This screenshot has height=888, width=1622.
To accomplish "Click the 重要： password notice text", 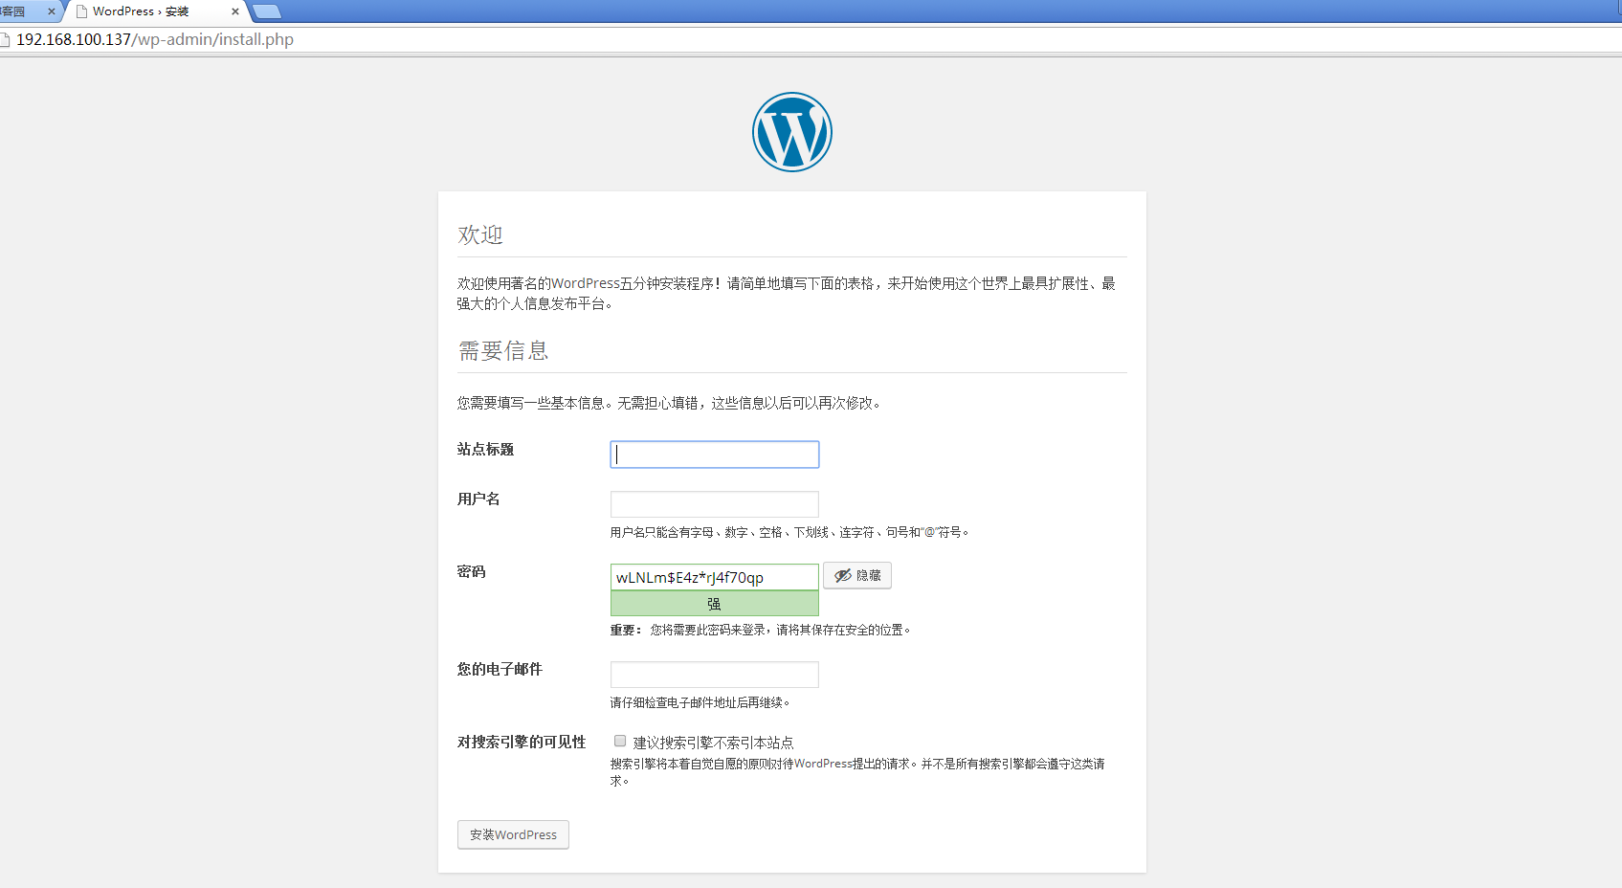I will coord(761,630).
